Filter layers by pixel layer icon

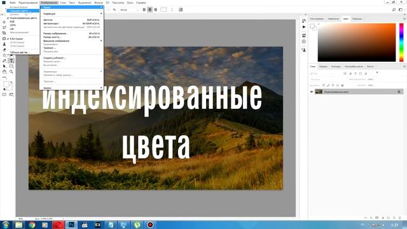[x=345, y=74]
